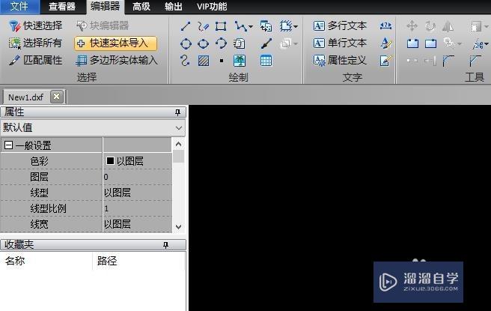Click Attribute Definition (属性定义) button
The width and height of the screenshot is (491, 311).
pos(340,60)
